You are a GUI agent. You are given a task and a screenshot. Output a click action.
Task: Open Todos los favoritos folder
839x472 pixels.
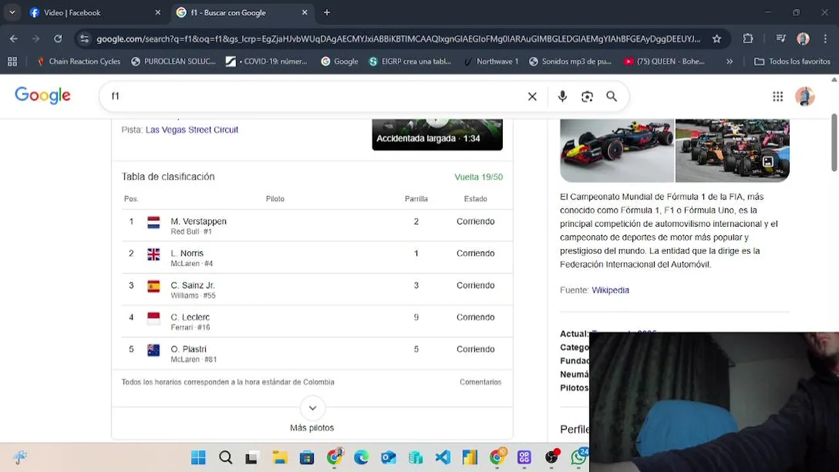point(792,61)
